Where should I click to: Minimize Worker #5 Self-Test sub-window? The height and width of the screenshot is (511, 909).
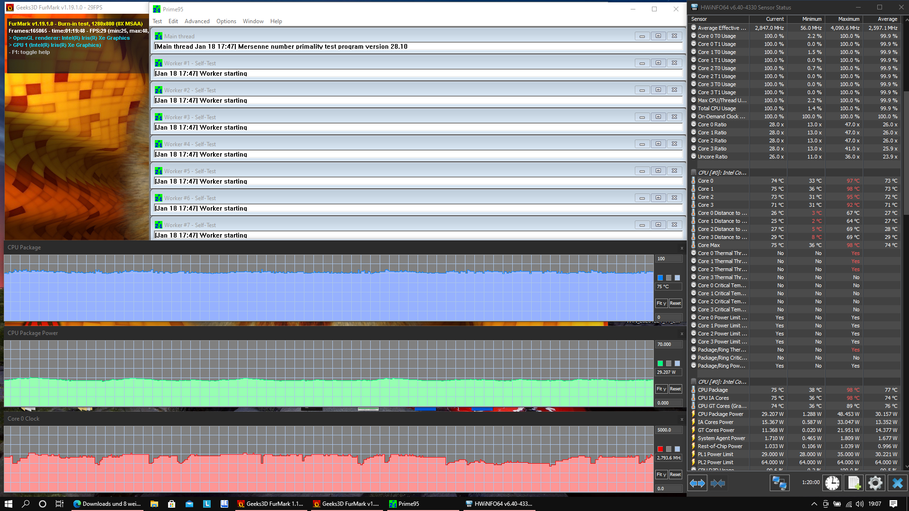pos(642,171)
